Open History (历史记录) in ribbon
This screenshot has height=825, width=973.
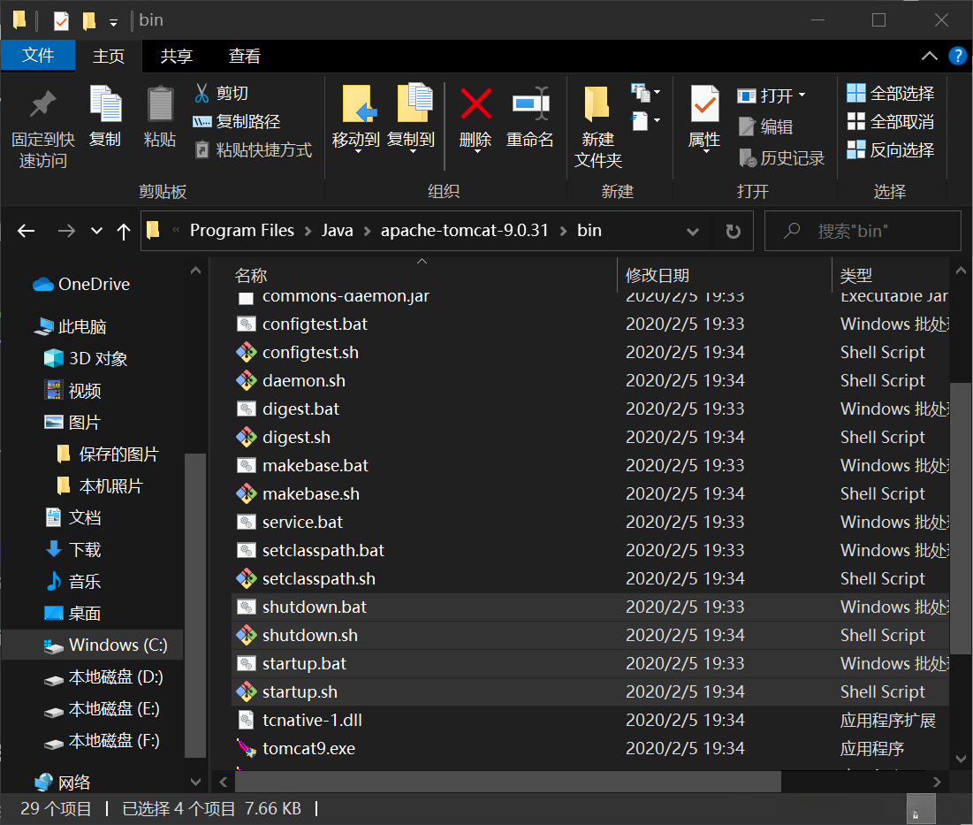[781, 157]
